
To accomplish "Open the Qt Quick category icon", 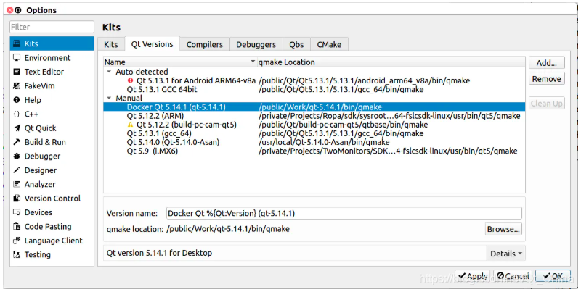I will (17, 128).
